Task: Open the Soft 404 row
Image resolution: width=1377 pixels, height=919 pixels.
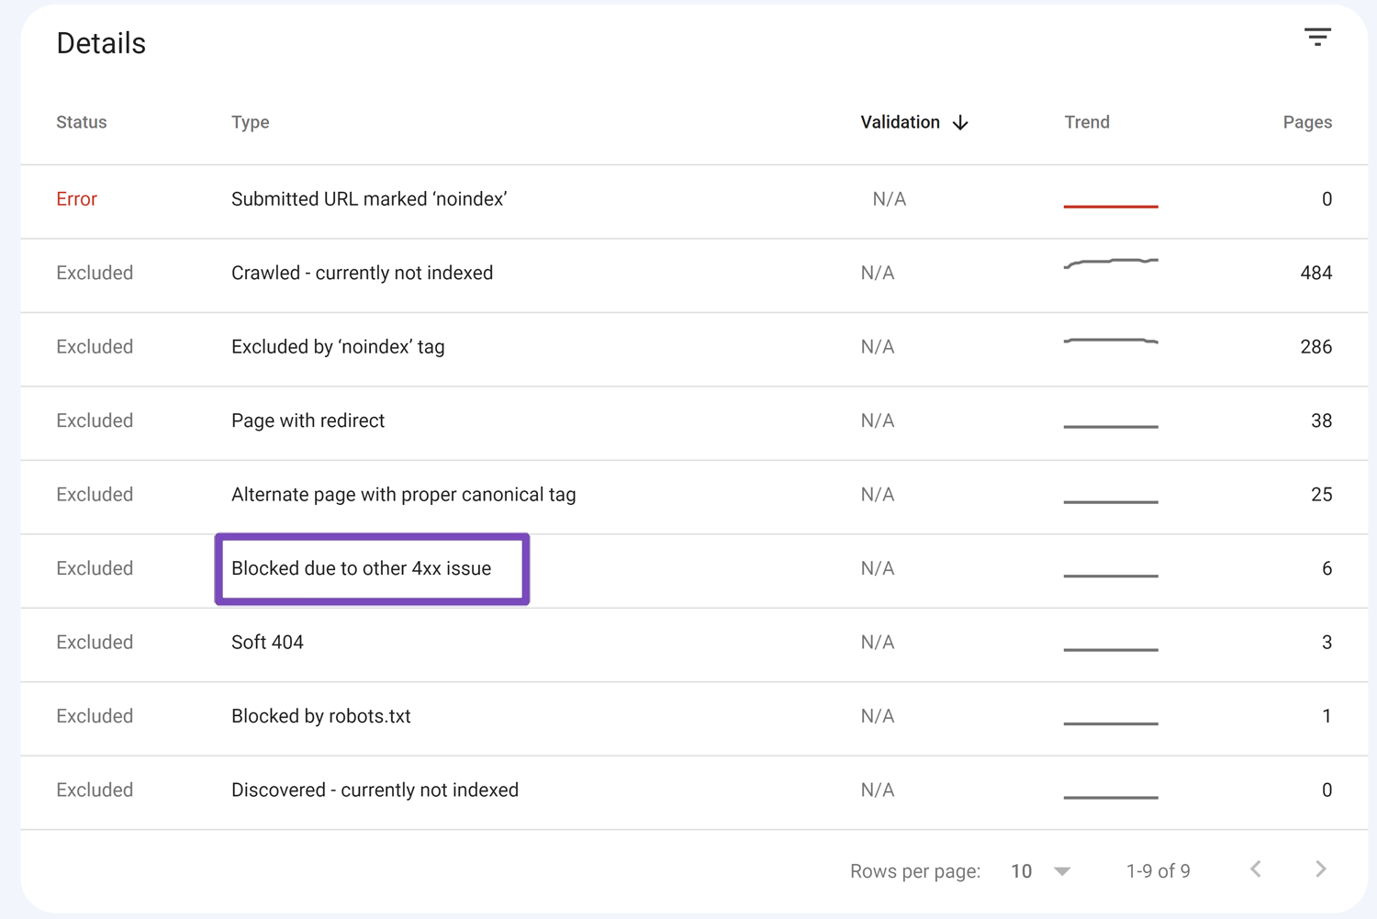Action: click(694, 644)
